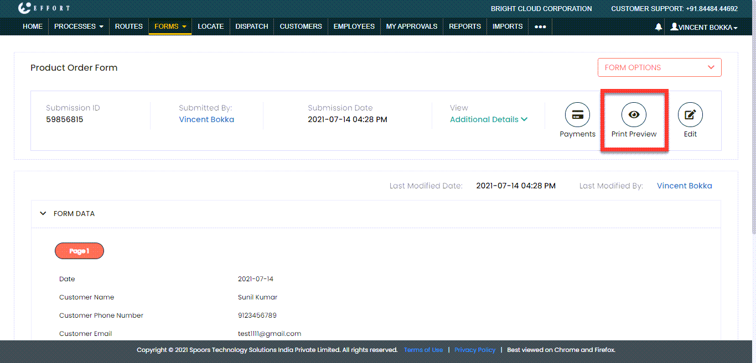
Task: Click the Payments card icon
Action: click(x=577, y=115)
